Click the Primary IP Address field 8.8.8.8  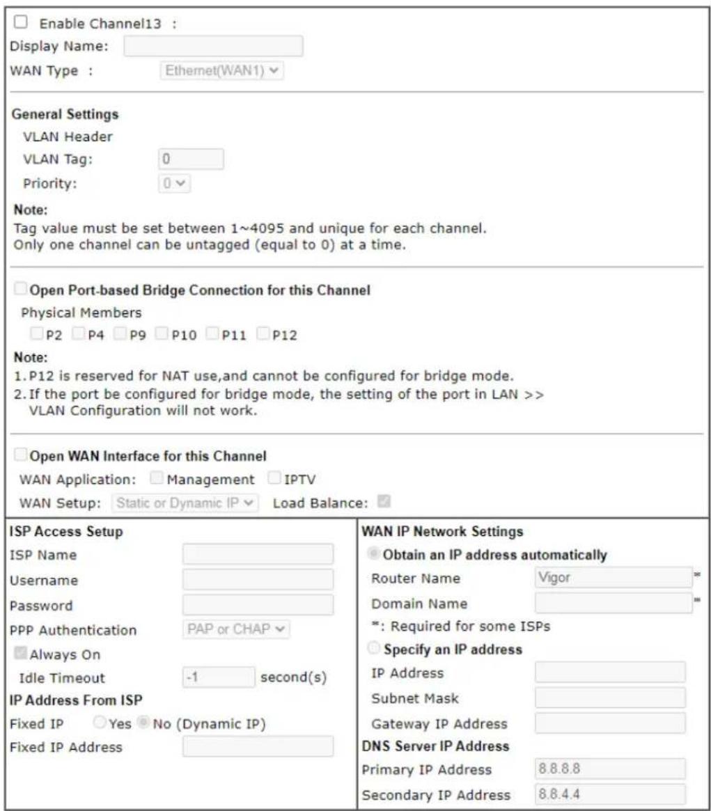click(610, 769)
